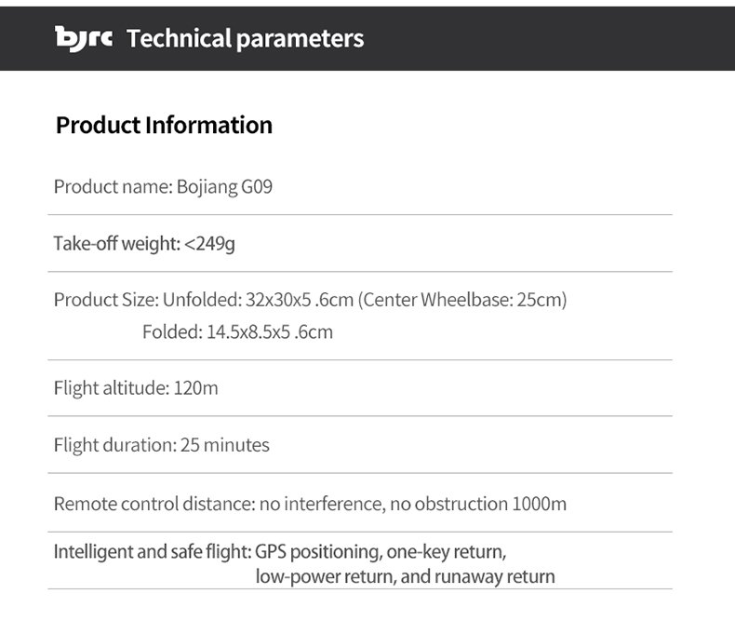
Task: Click the "Folded: 14.5x8.5x5 .6cm" line
Action: coord(237,331)
